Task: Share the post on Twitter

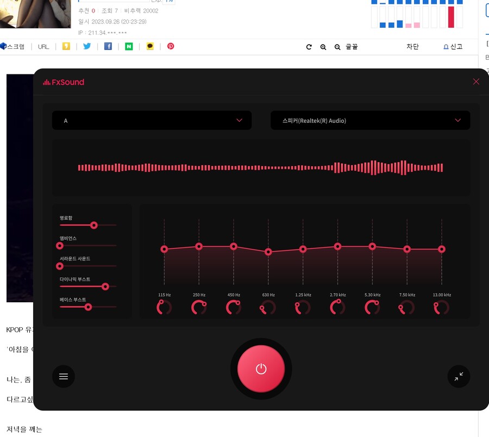Action: pos(87,46)
